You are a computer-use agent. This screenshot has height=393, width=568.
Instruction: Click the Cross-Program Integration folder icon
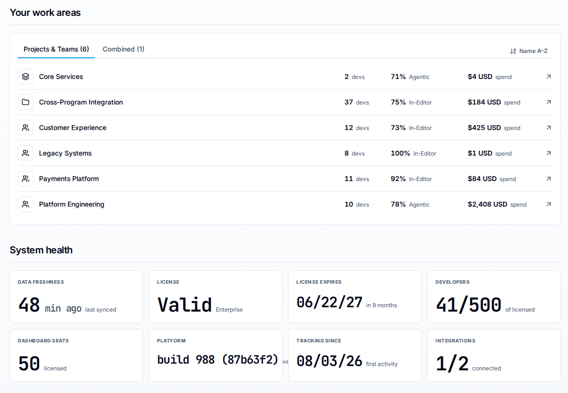[x=26, y=102]
